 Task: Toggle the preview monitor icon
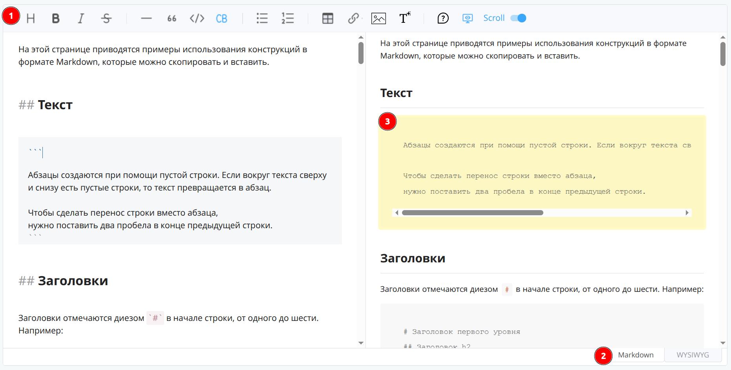click(x=467, y=18)
